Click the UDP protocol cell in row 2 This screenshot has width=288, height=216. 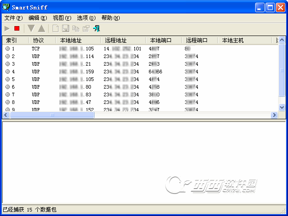click(36, 56)
